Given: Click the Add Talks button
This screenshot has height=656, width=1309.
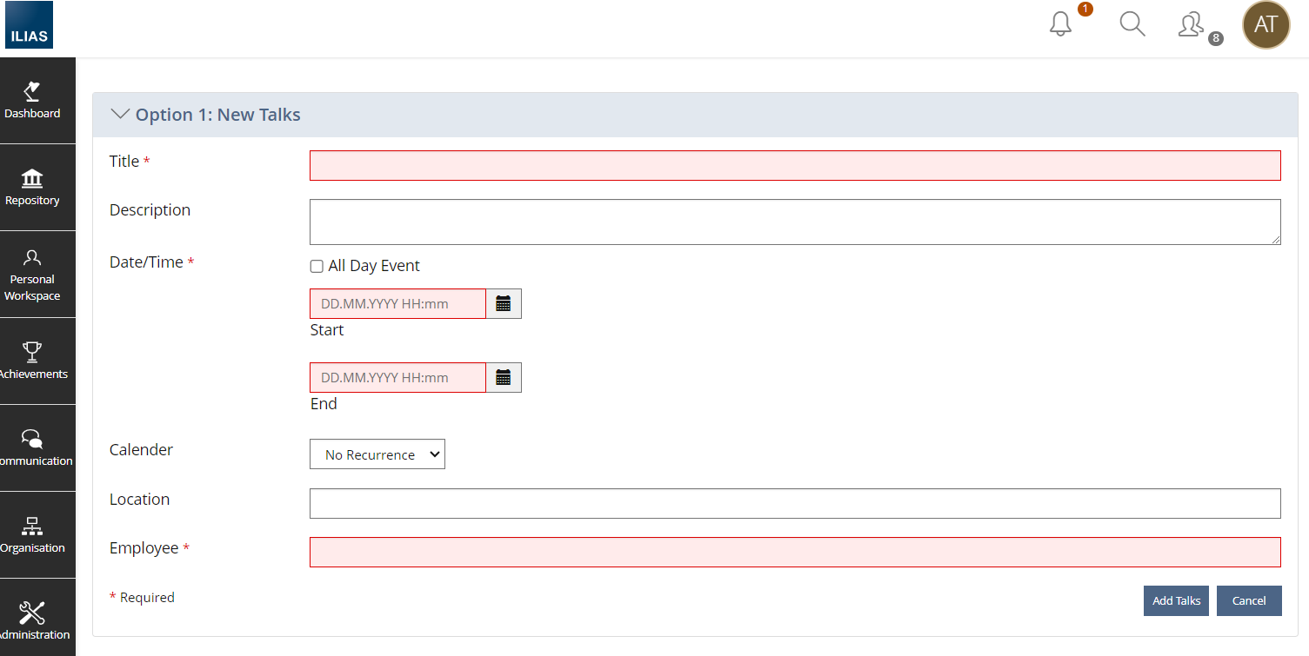Looking at the screenshot, I should click(x=1176, y=601).
